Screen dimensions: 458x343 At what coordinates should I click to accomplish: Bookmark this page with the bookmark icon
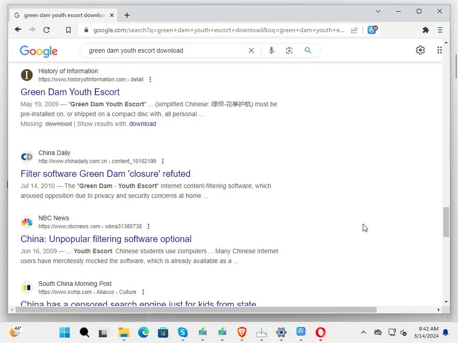click(68, 30)
